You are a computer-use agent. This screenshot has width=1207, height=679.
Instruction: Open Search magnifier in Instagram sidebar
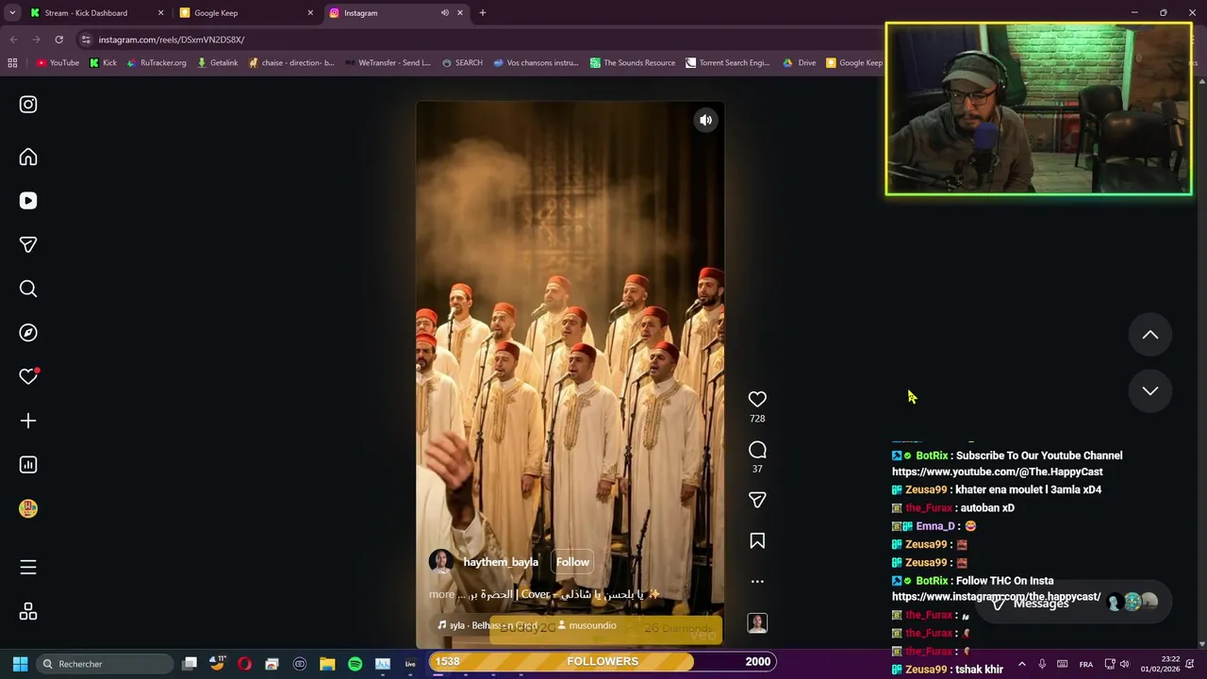click(x=28, y=289)
